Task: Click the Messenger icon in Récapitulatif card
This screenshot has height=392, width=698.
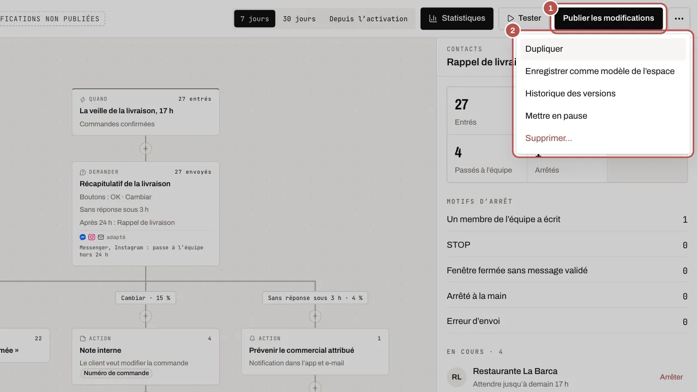Action: pyautogui.click(x=83, y=237)
